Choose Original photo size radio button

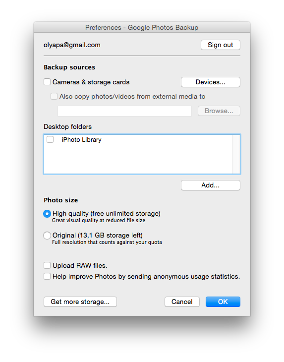click(47, 236)
